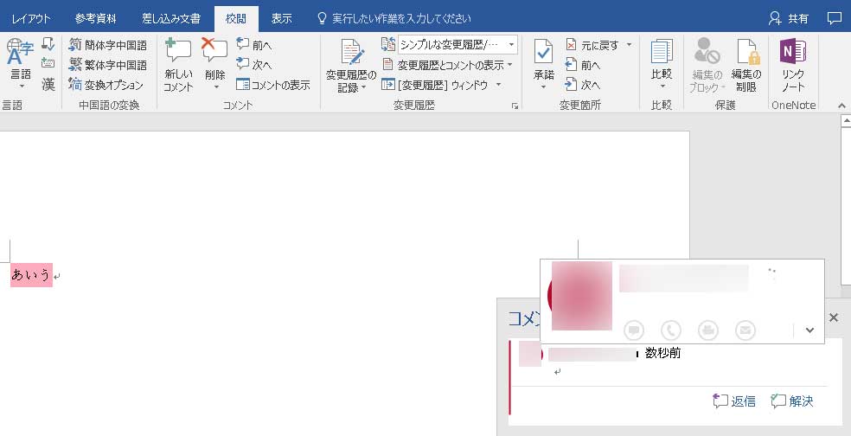Click the instant message icon in contact card
Viewport: 851px width, 436px height.
pos(634,330)
